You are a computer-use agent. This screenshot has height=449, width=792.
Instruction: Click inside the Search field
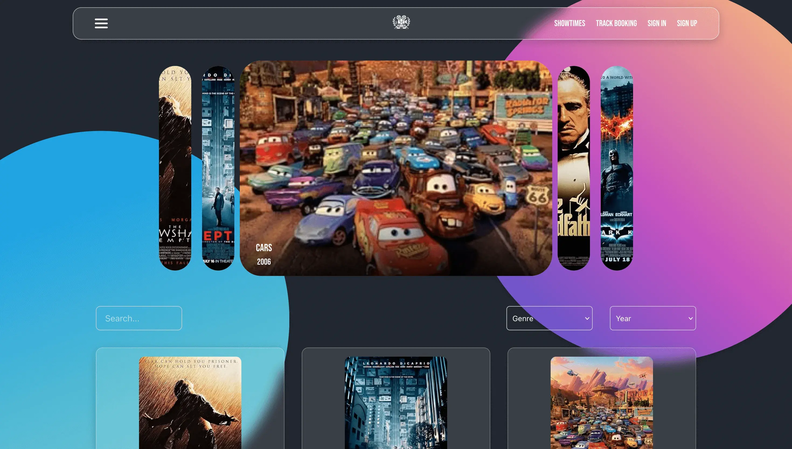138,318
